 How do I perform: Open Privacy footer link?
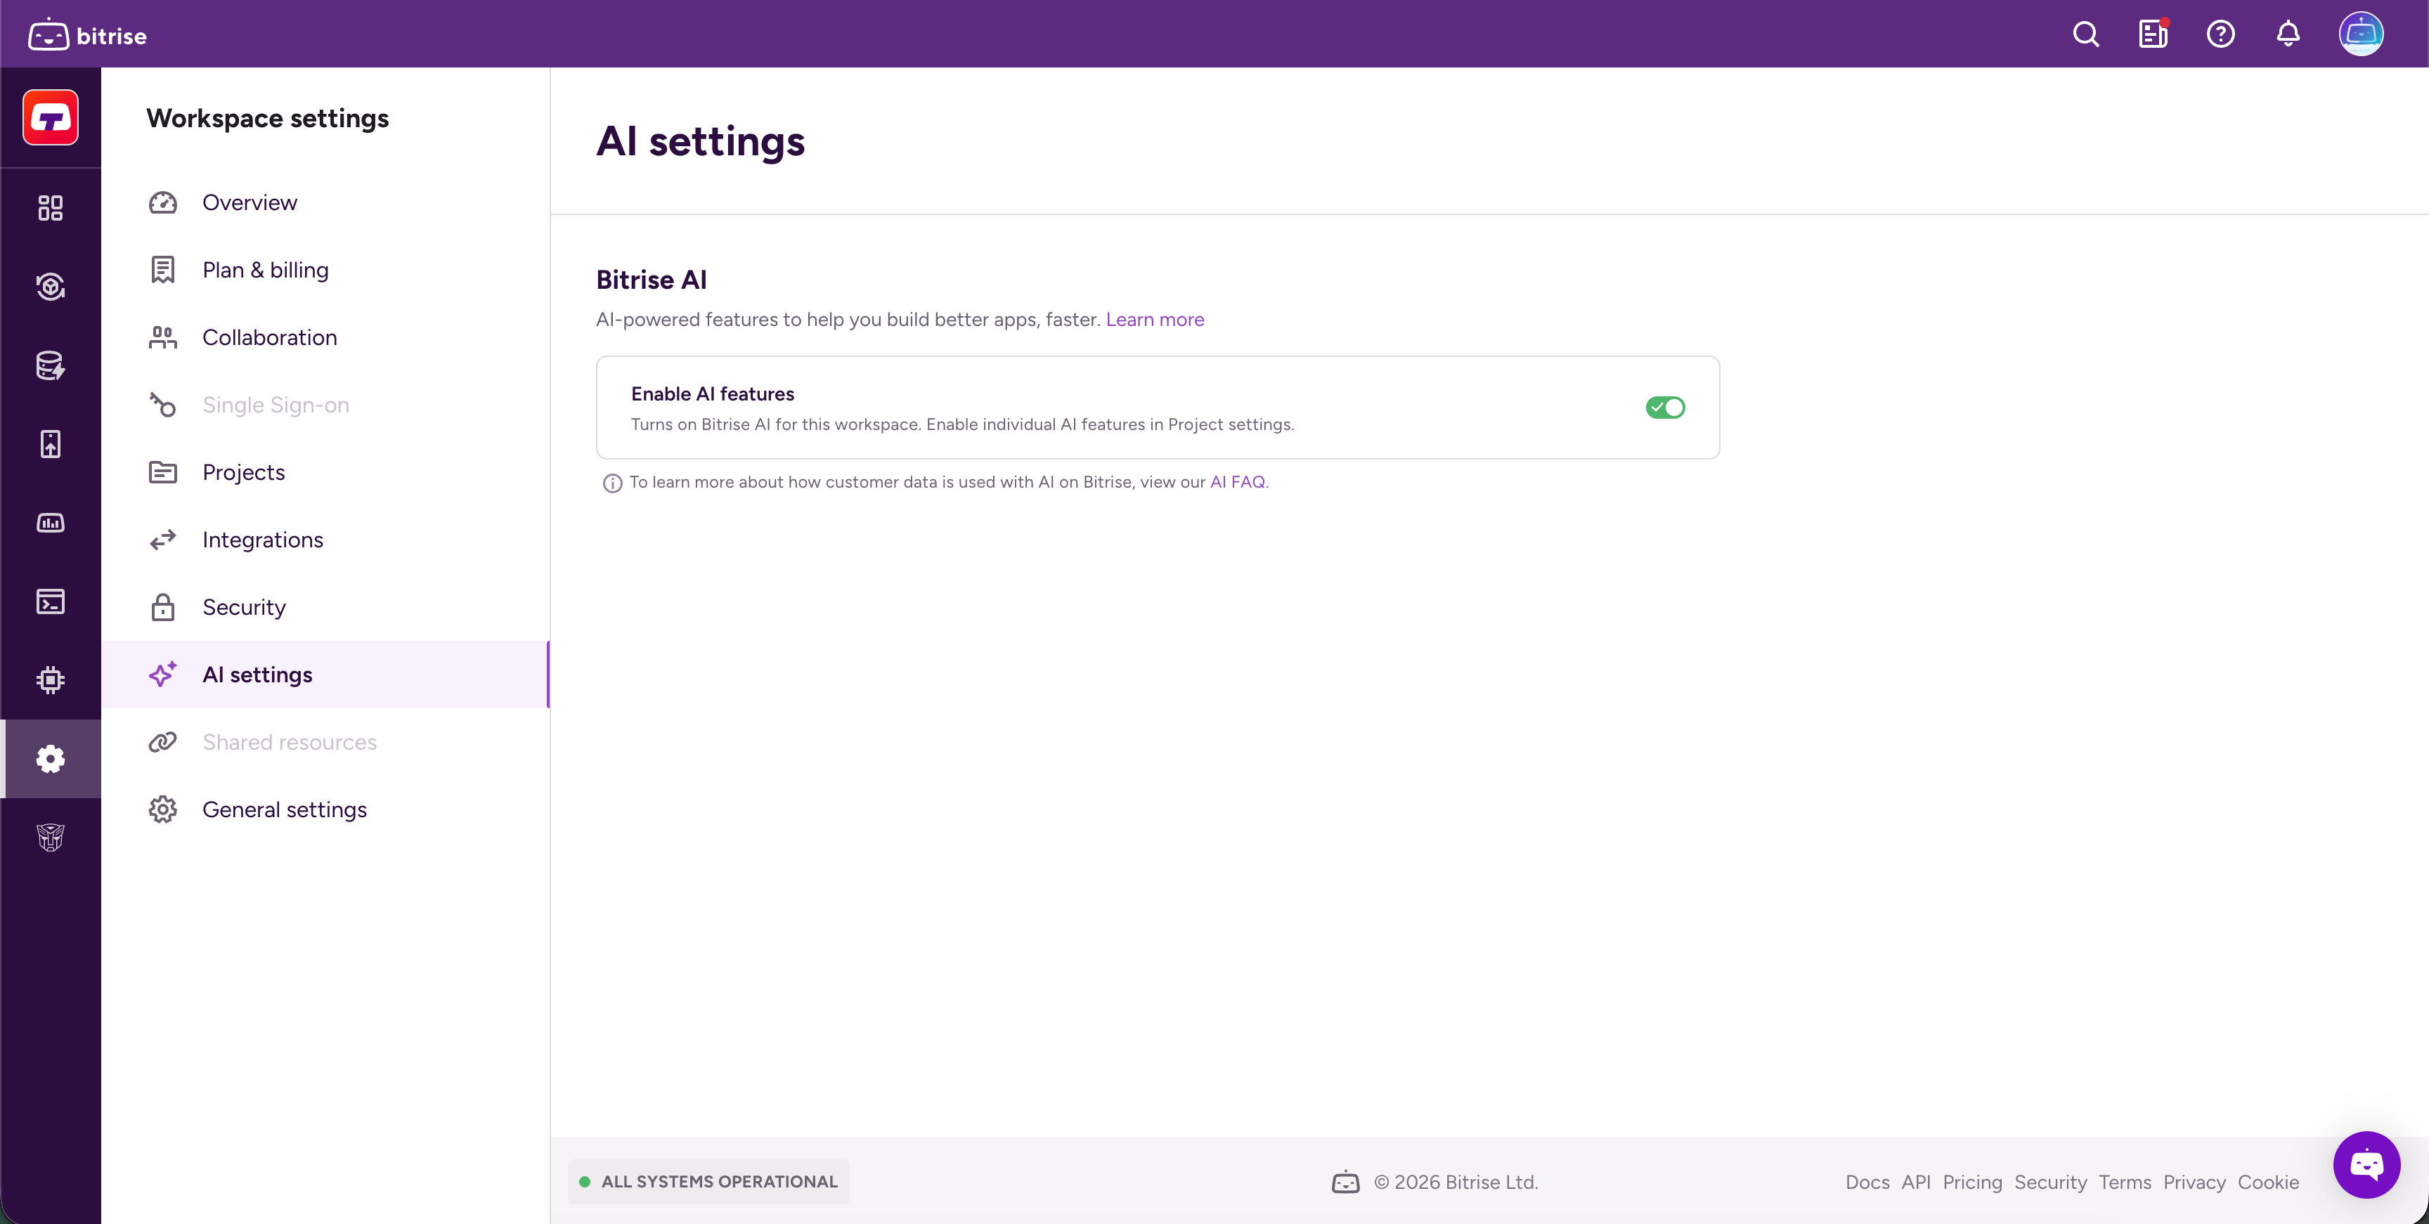tap(2194, 1183)
